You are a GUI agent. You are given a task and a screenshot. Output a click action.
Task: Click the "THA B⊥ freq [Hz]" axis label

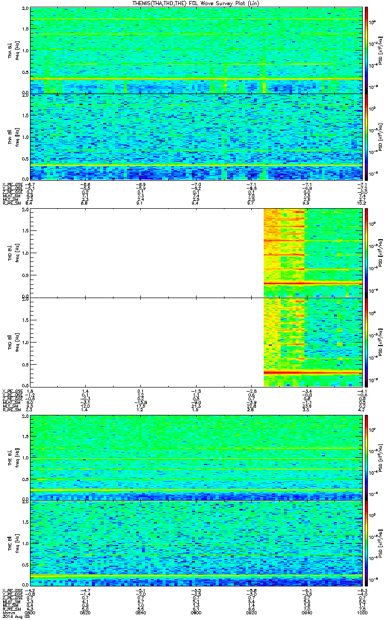[12, 50]
